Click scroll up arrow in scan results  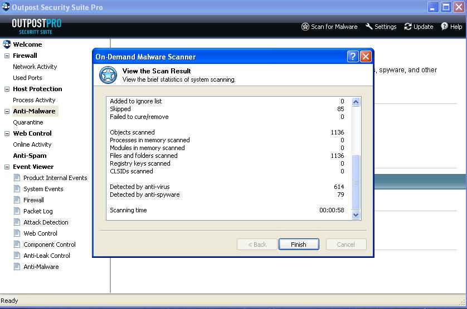(x=356, y=102)
